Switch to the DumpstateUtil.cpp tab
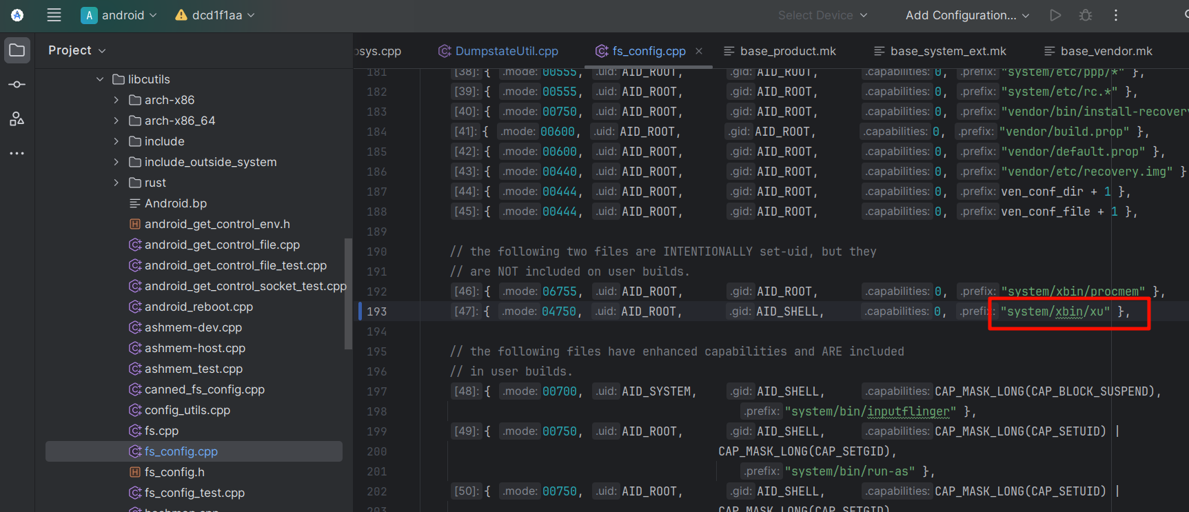 [x=498, y=51]
